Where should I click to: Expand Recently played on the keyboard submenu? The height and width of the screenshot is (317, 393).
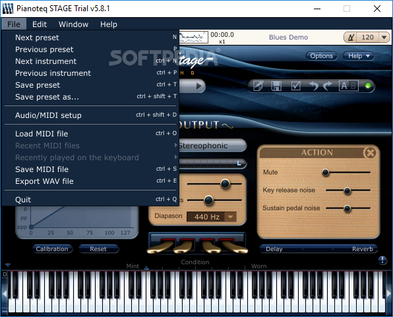(90, 158)
